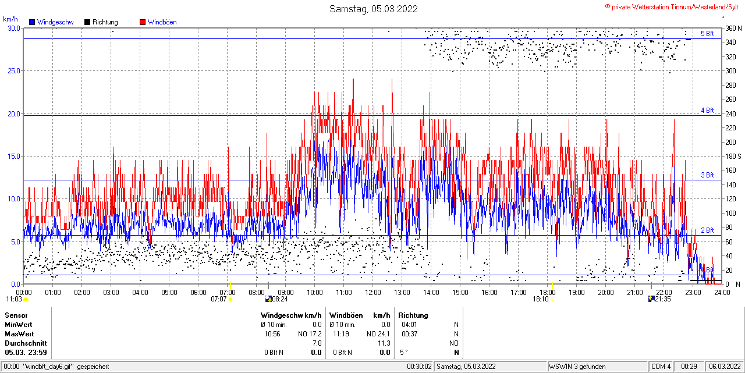The width and height of the screenshot is (745, 373).
Task: Click the 5 ° direction value
Action: 405,353
